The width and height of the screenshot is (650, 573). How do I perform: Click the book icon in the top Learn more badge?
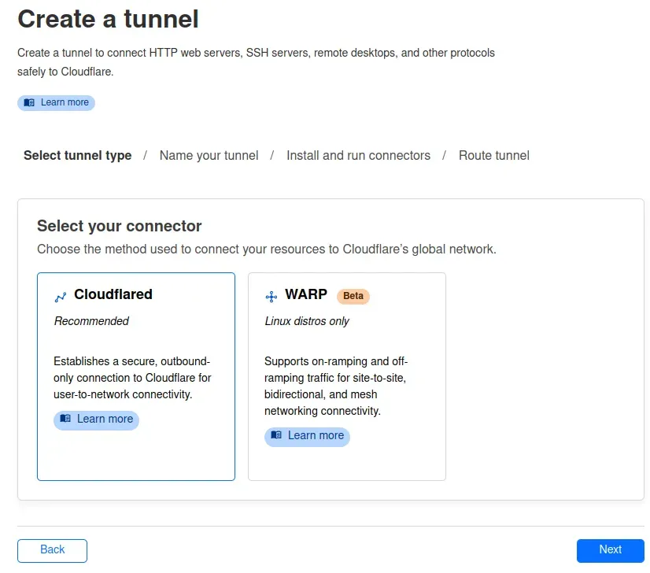[29, 102]
